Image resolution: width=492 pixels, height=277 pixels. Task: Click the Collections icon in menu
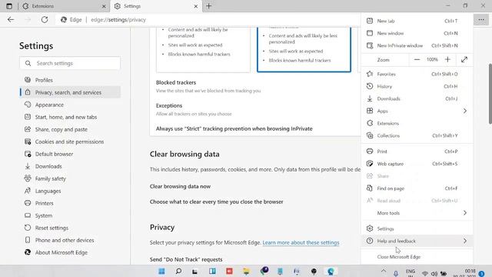tap(370, 135)
